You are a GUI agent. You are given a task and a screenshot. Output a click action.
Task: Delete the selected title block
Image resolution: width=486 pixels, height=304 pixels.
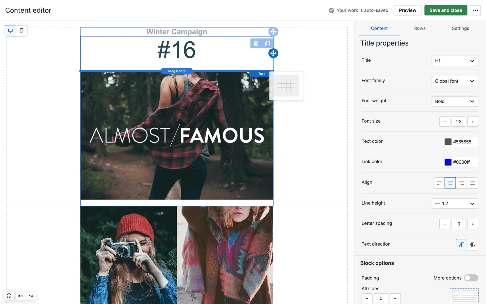pos(256,44)
